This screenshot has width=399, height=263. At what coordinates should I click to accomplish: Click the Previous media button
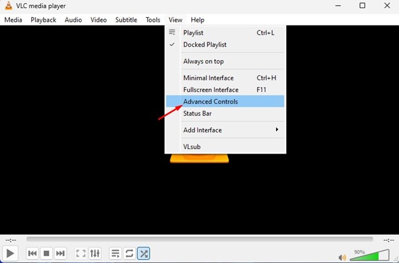[32, 253]
